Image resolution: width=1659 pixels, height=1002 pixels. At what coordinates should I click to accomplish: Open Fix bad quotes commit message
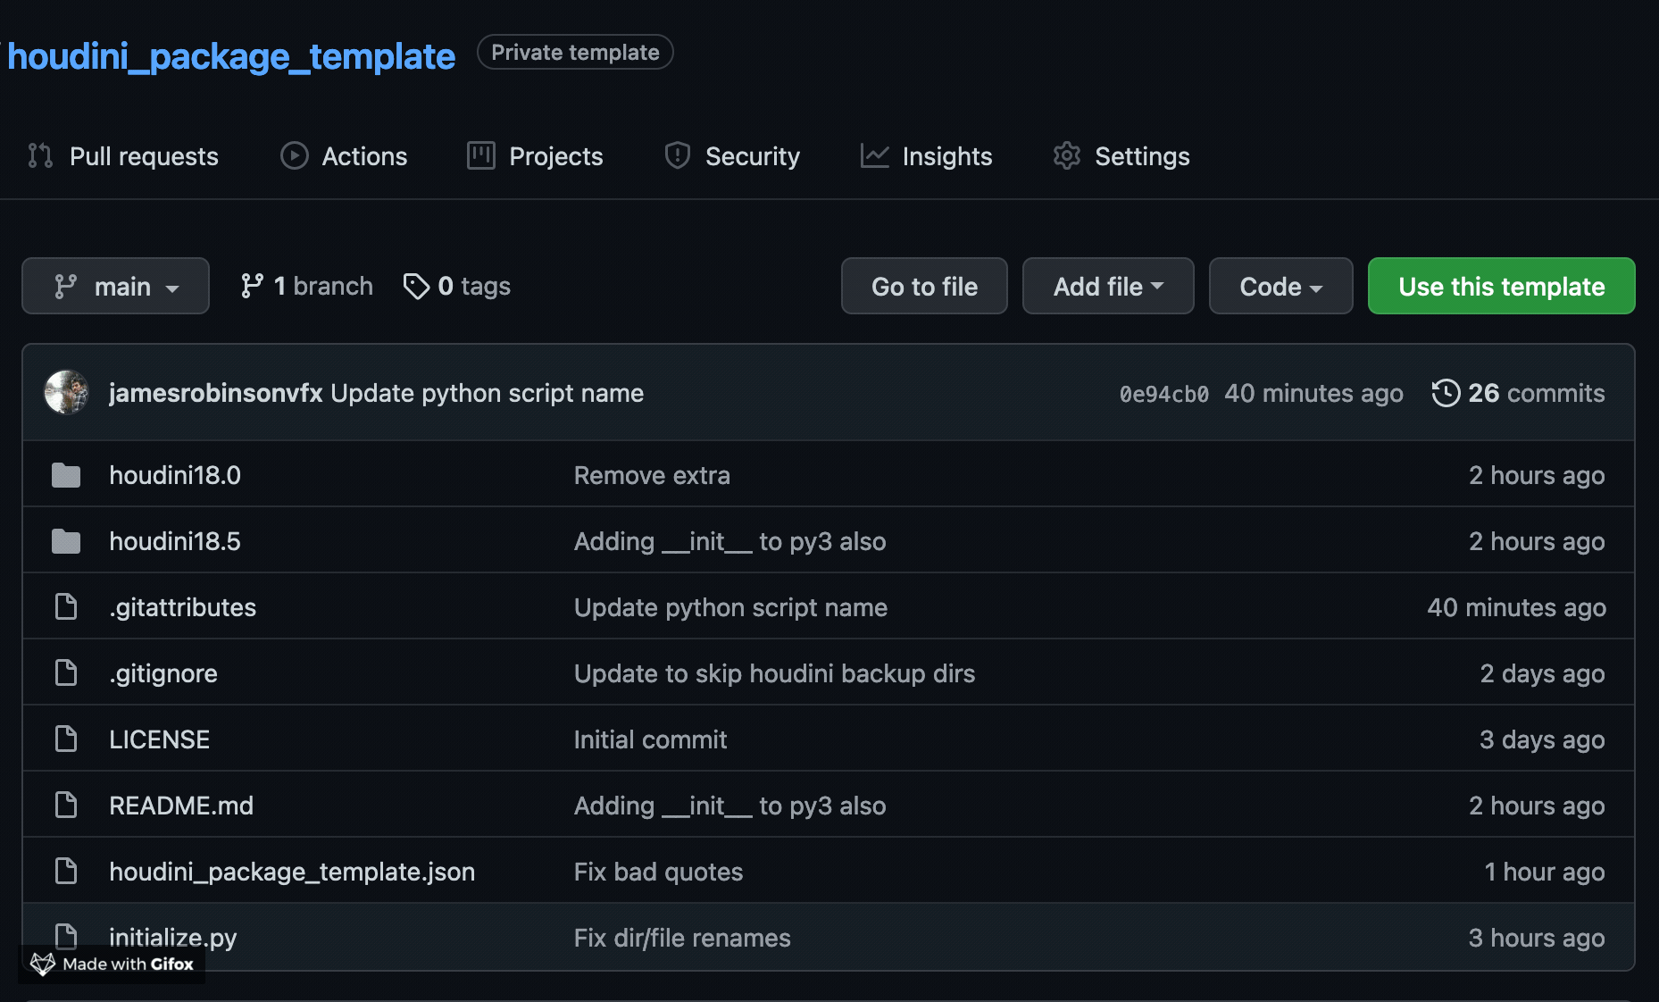pyautogui.click(x=658, y=872)
